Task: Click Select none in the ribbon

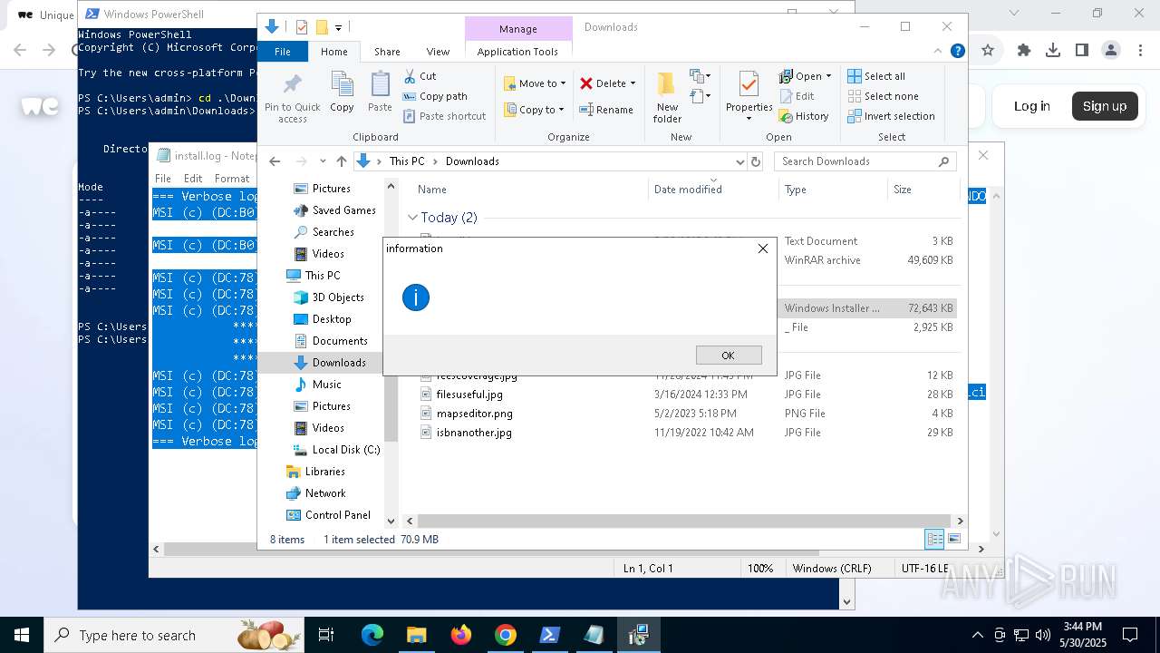Action: click(x=883, y=96)
